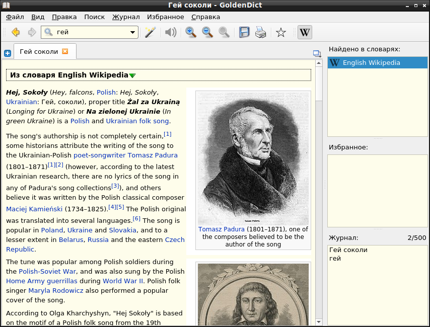430x327 pixels.
Task: Open the Файл menu
Action: 15,17
